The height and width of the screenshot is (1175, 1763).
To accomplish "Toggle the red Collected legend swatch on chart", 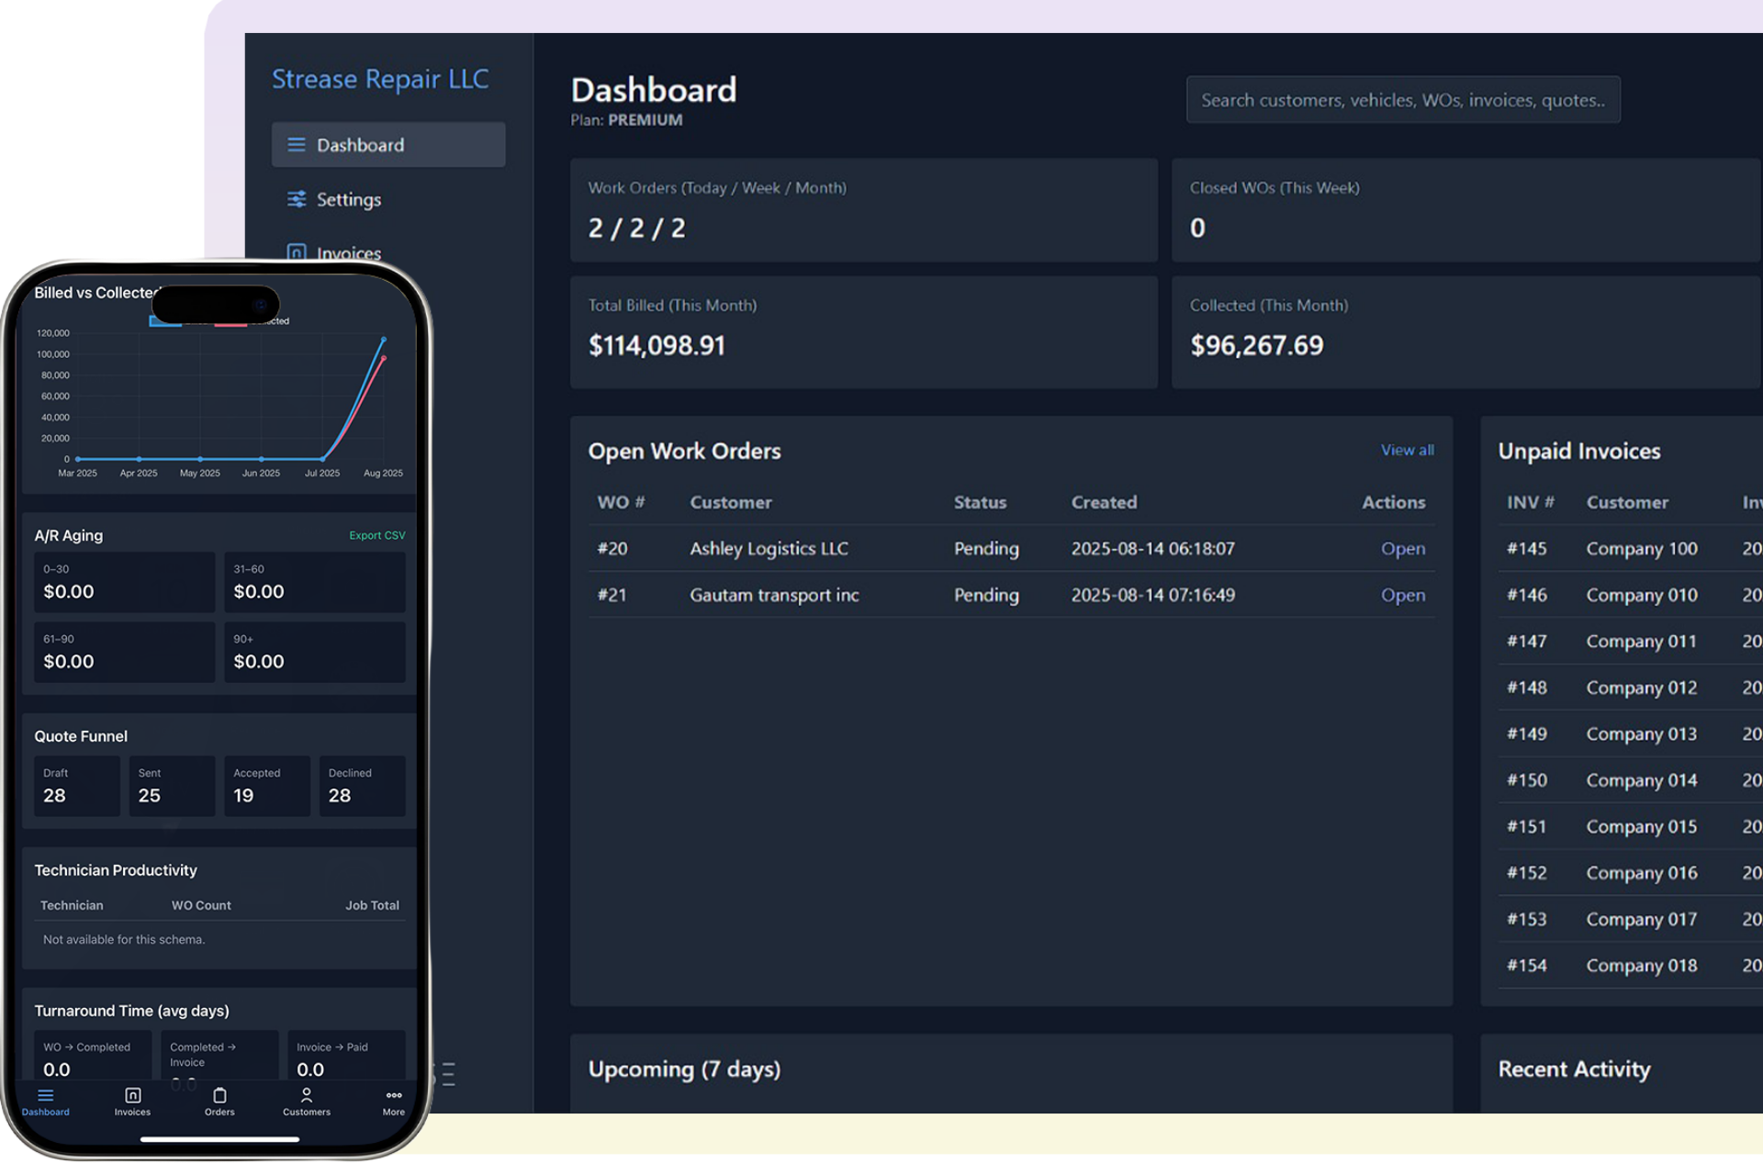I will 230,323.
